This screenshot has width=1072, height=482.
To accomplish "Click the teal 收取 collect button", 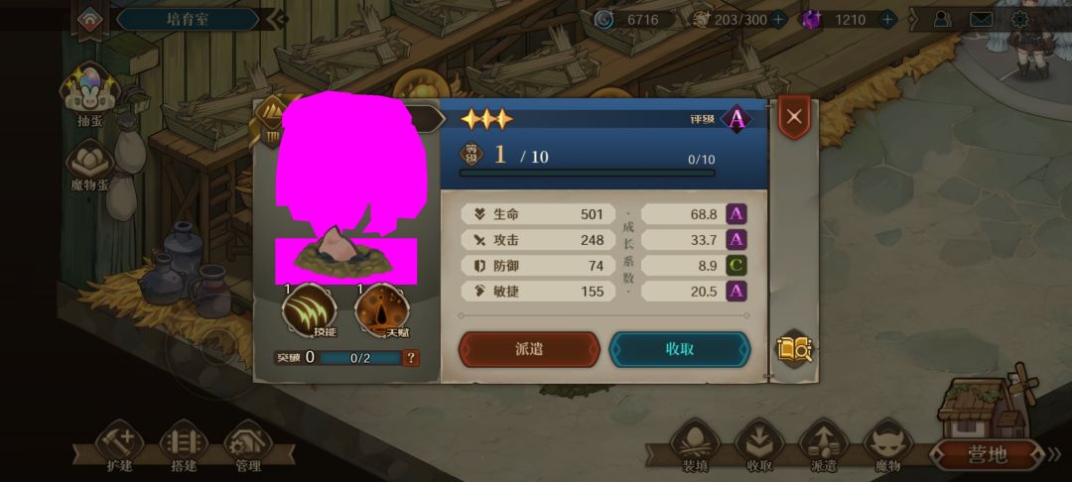I will click(680, 349).
